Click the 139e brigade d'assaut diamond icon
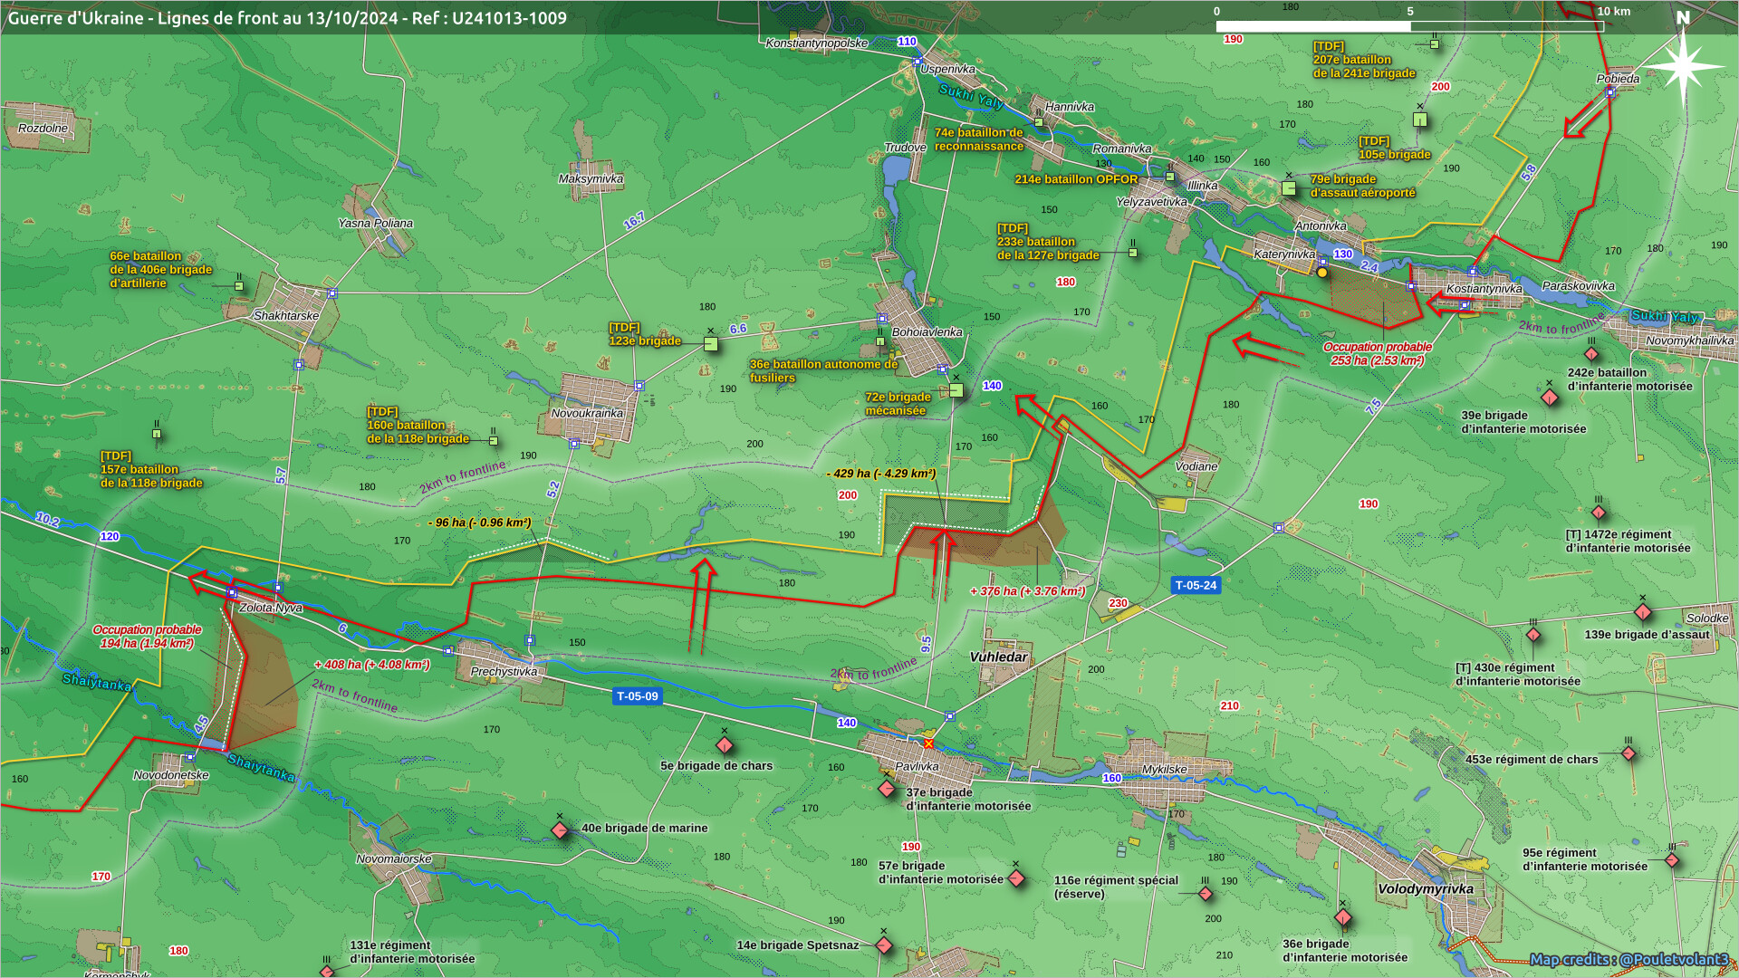The height and width of the screenshot is (978, 1739). pyautogui.click(x=1643, y=612)
